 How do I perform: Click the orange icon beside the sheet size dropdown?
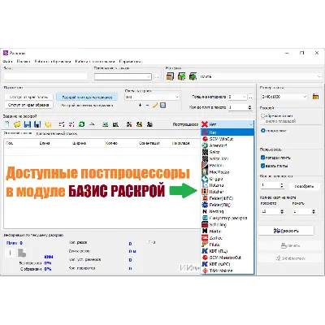point(315,97)
